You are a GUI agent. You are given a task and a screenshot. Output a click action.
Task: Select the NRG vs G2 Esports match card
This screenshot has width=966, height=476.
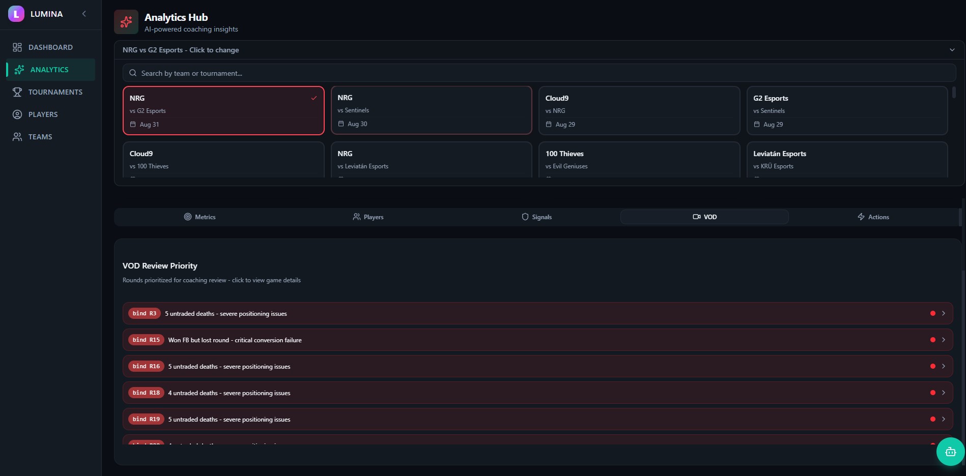(x=223, y=110)
